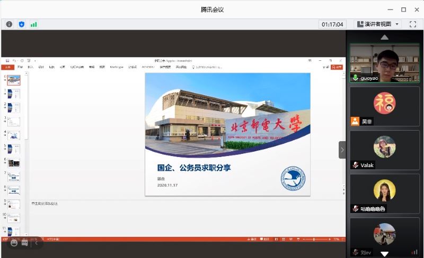
Task: Fit slide to current window icon
Action: coord(343,239)
